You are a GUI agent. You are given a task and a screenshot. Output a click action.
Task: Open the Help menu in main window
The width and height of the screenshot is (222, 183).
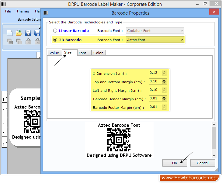pyautogui.click(x=38, y=11)
